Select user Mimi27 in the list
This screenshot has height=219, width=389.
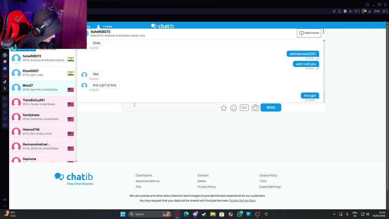coord(43,88)
